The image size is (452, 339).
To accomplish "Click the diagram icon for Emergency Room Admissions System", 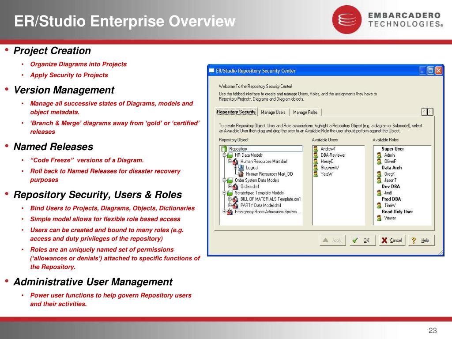I will (x=230, y=212).
